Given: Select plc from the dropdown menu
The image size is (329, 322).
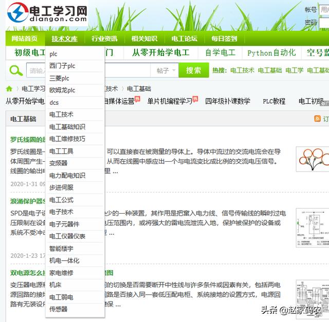Looking at the screenshot, I should pos(75,54).
